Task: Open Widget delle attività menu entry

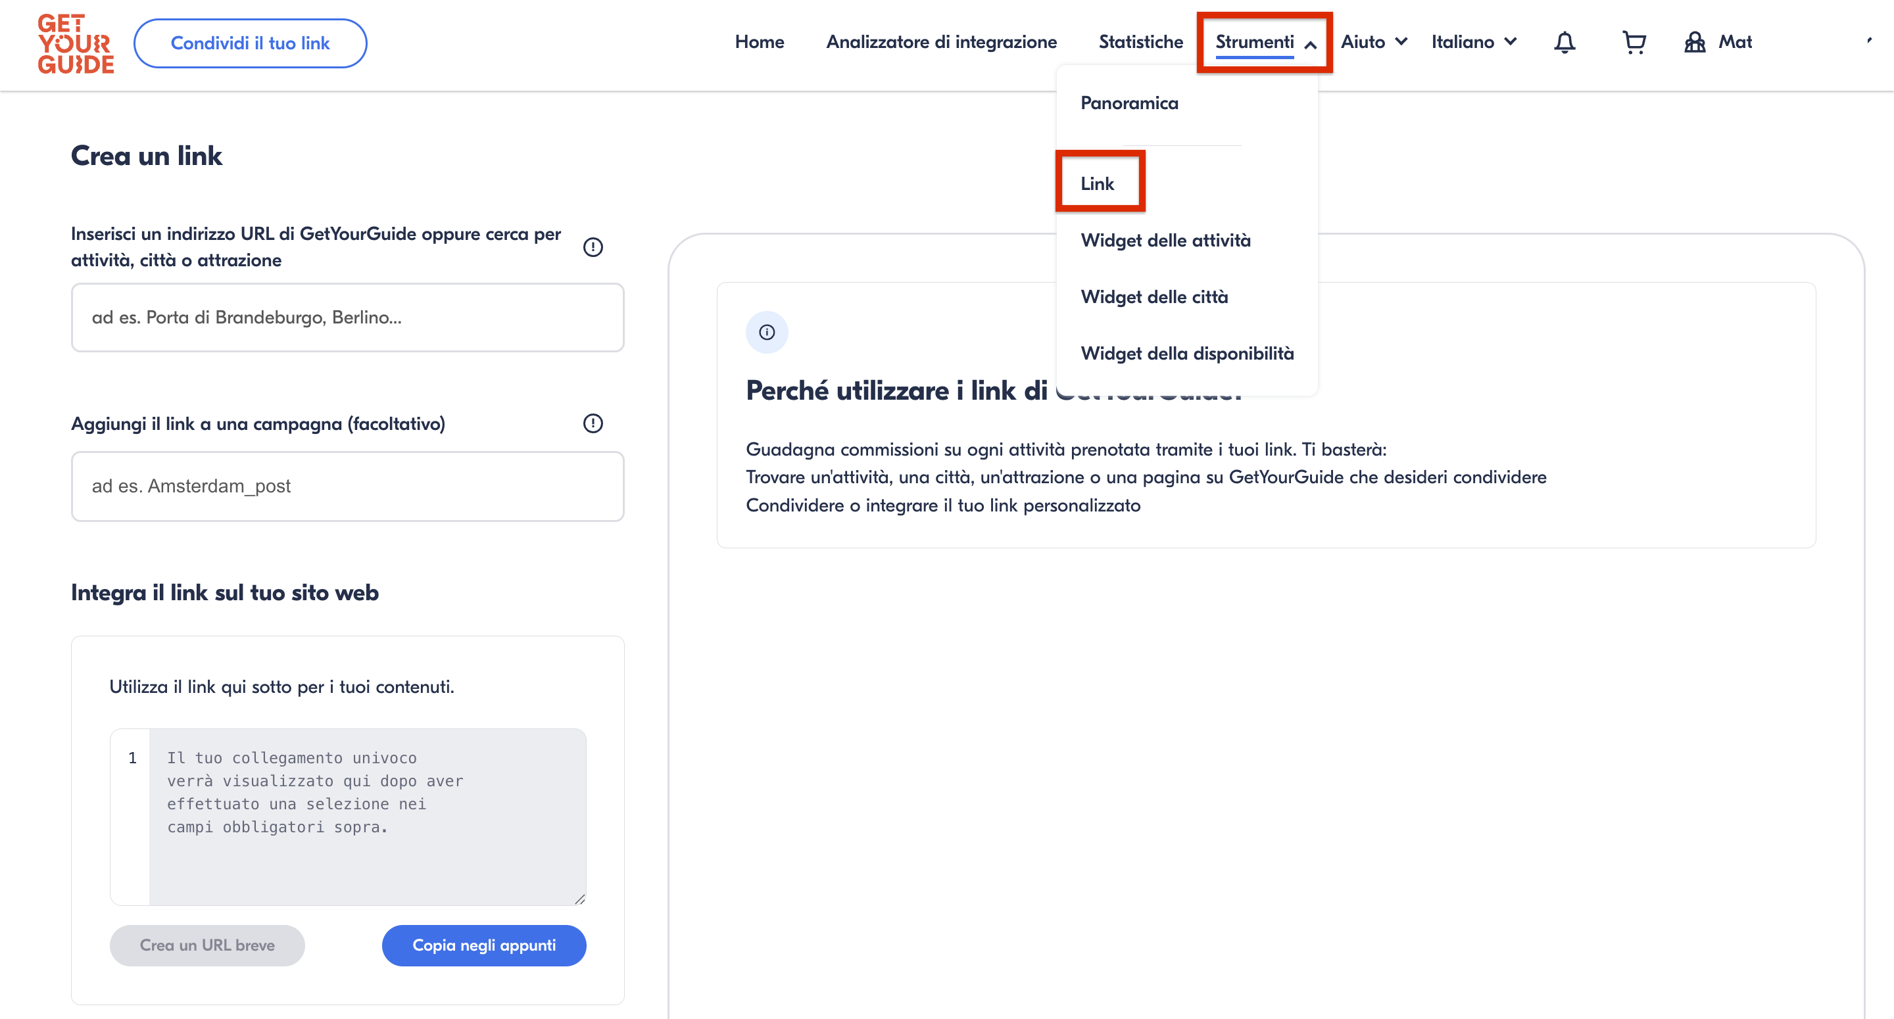Action: (1165, 241)
